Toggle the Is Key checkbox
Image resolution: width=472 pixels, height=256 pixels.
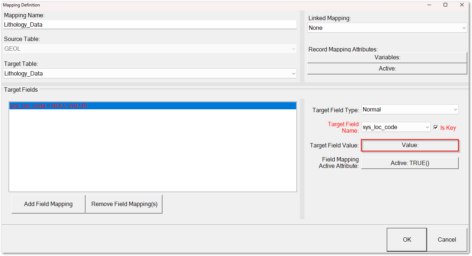pyautogui.click(x=436, y=127)
